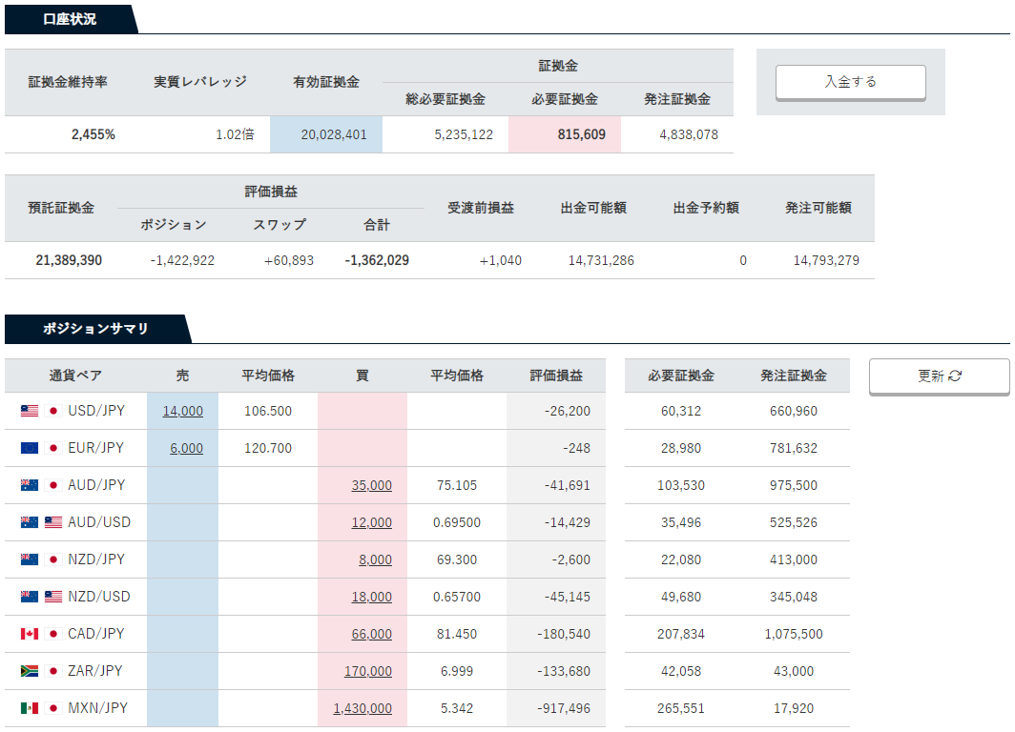Screen dimensions: 1015x732
Task: Select the CAD/JPY currency pair label
Action: pos(95,634)
